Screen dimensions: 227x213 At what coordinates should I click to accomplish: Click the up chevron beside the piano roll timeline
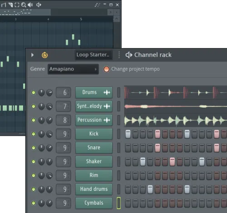117,19
